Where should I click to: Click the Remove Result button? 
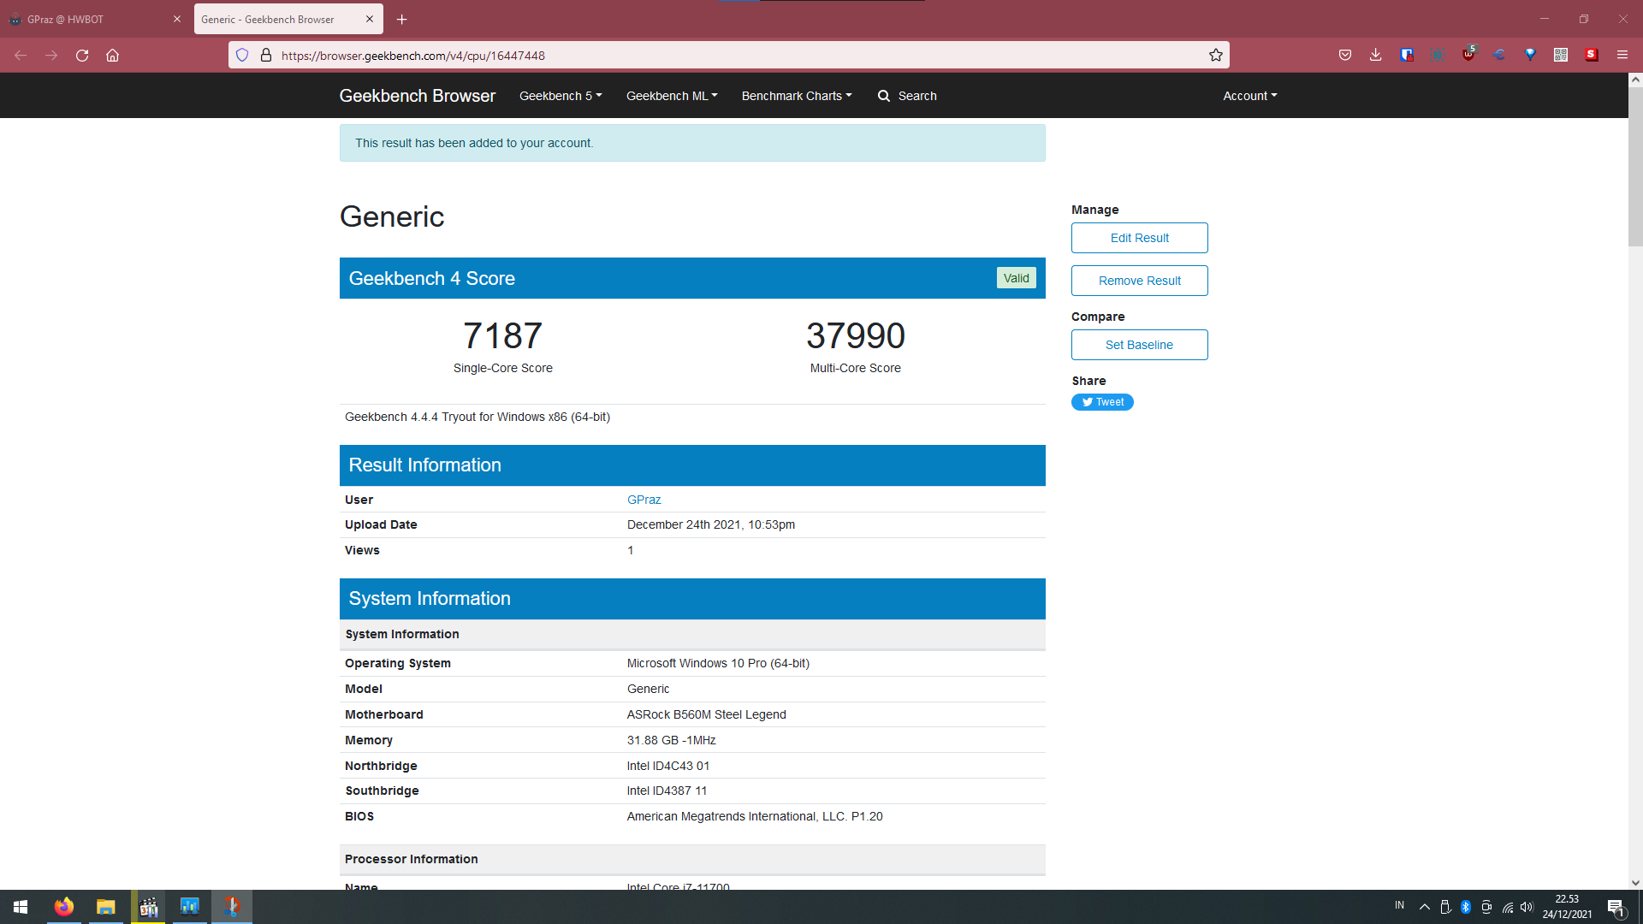pos(1140,281)
